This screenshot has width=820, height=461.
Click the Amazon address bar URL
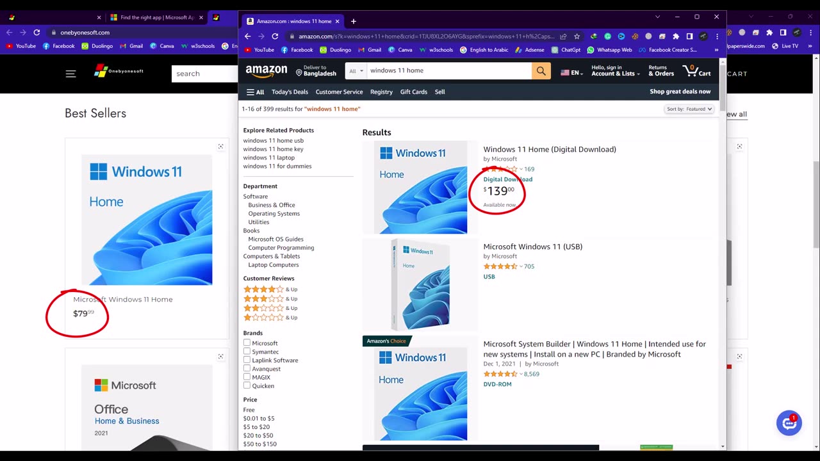click(x=426, y=36)
